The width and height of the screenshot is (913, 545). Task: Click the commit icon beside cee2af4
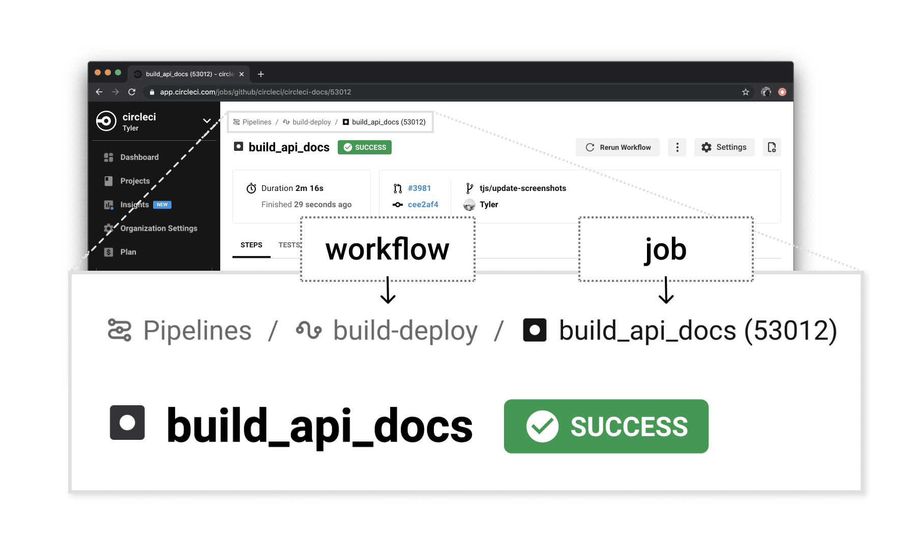pos(398,205)
